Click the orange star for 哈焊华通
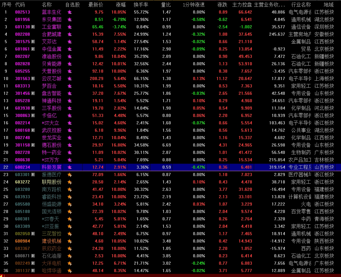 coord(70,271)
